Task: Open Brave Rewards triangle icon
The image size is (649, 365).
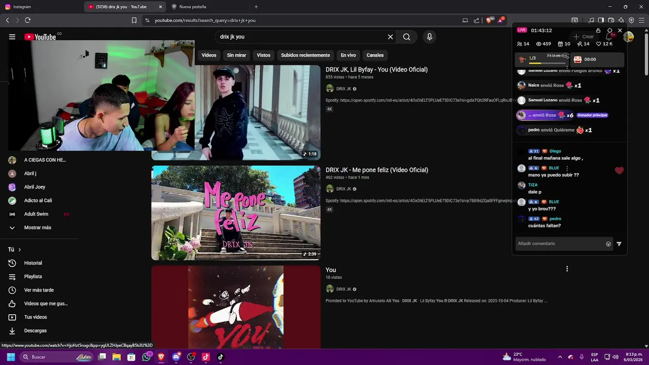Action: click(x=501, y=20)
